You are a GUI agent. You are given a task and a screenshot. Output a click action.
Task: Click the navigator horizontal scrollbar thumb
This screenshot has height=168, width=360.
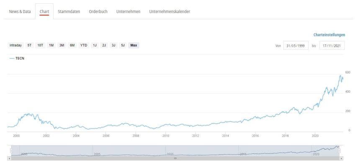(175, 158)
